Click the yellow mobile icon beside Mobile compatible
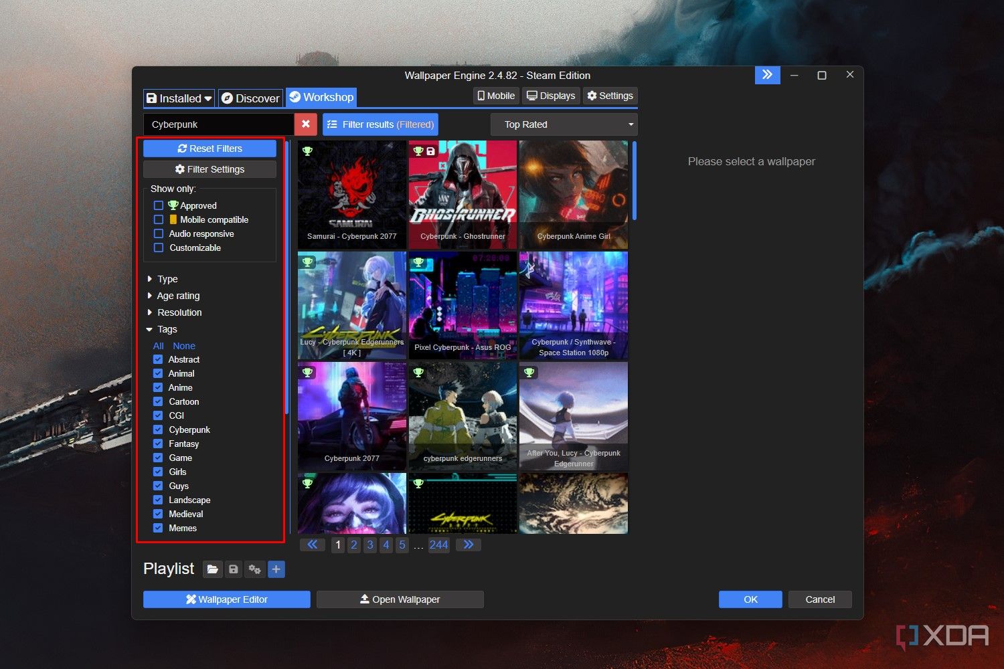The height and width of the screenshot is (669, 1004). pos(173,219)
